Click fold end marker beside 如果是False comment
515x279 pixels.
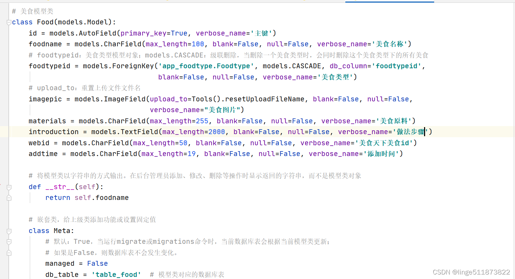[x=9, y=253]
